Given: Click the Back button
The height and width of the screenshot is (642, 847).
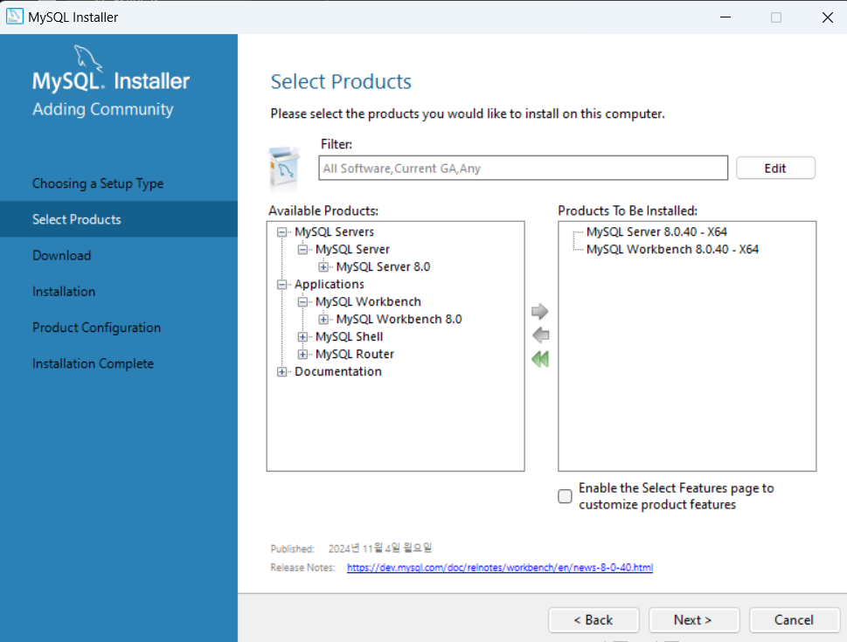Looking at the screenshot, I should (594, 620).
